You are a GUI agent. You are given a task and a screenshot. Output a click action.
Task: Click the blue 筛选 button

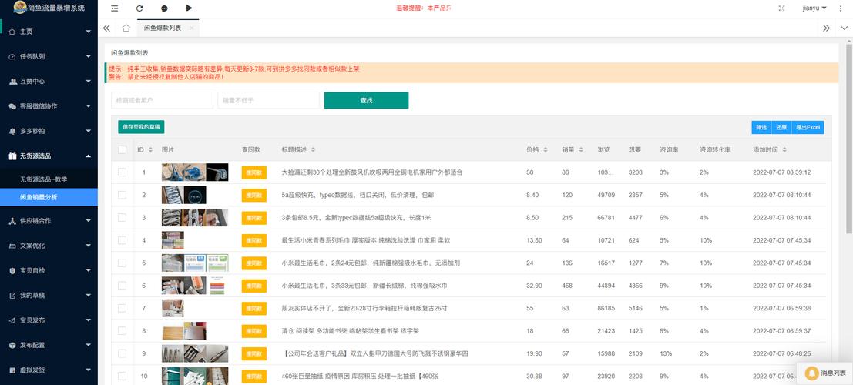pyautogui.click(x=761, y=127)
